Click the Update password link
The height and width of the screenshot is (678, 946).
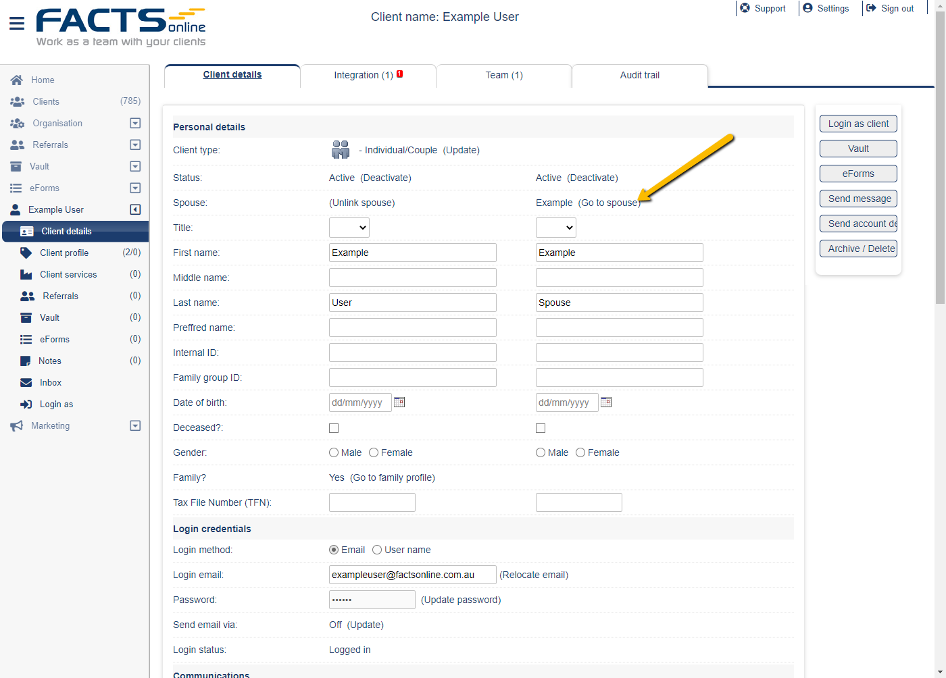pos(461,600)
